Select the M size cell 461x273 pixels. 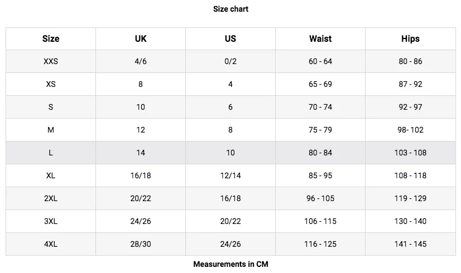[x=51, y=130]
